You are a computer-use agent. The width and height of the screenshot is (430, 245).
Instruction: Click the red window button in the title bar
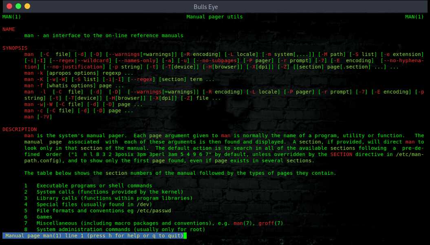(9, 6)
